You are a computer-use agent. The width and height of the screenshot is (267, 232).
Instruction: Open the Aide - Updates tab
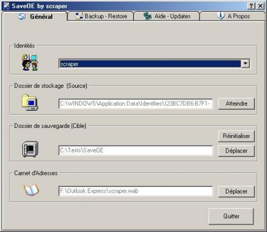pyautogui.click(x=167, y=16)
